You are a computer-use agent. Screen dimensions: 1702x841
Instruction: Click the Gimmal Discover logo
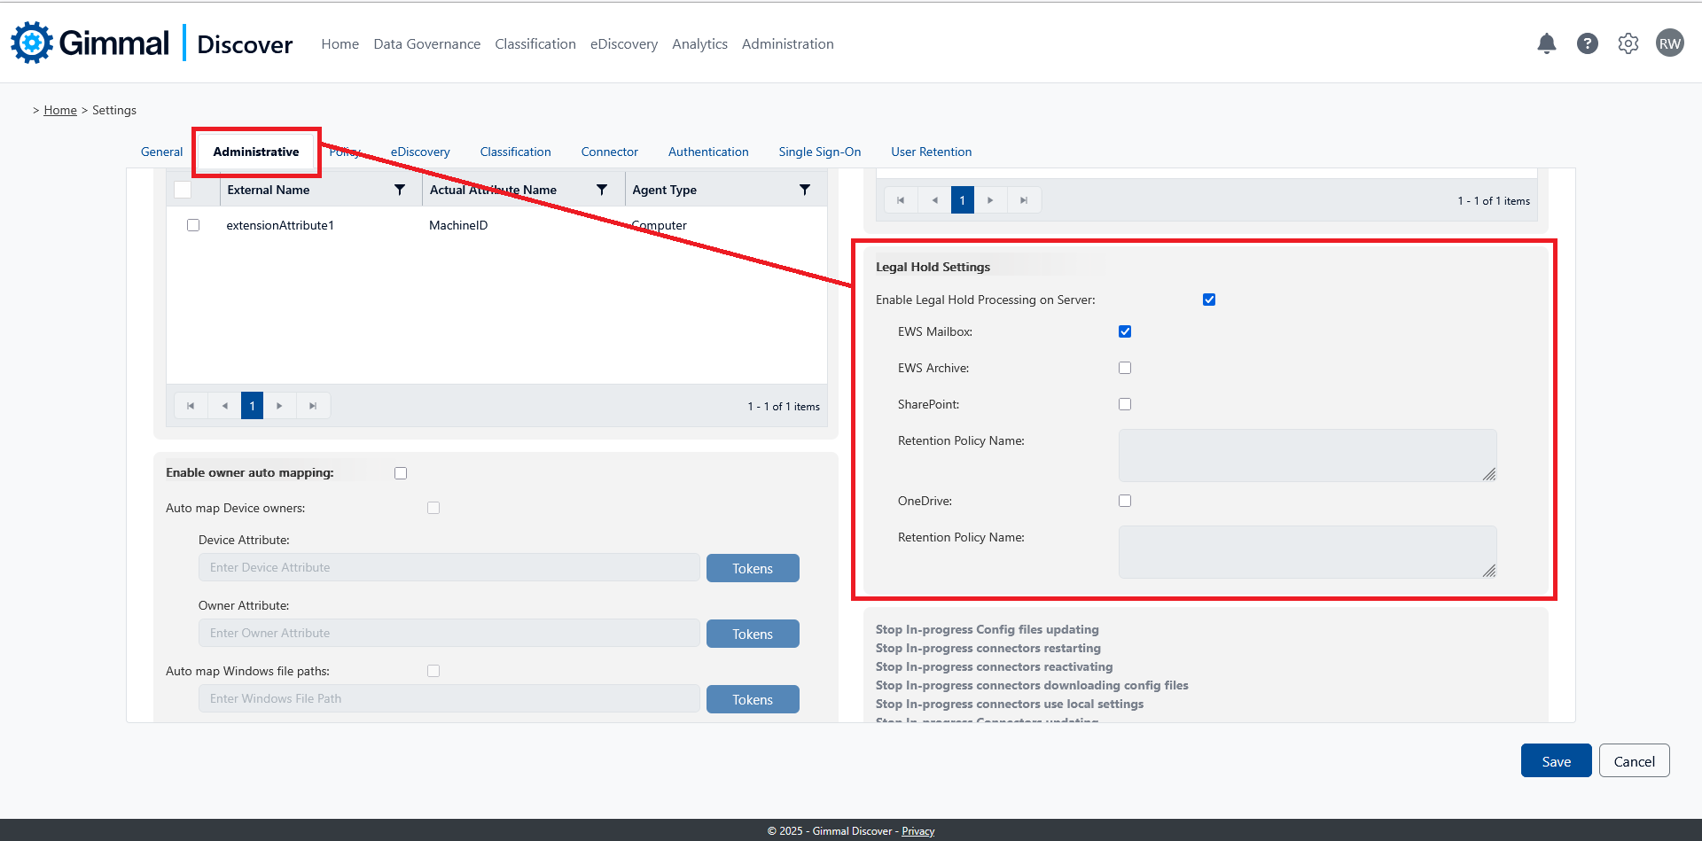point(89,43)
